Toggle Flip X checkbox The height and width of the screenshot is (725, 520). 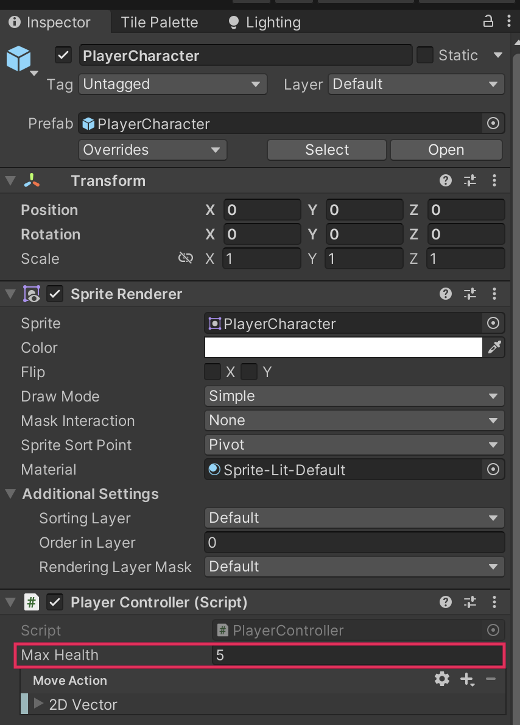(x=213, y=372)
